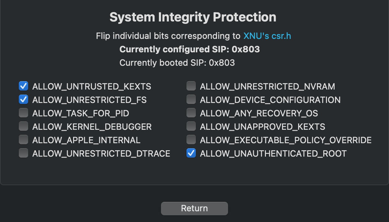Uncheck ALLOW_UNAUTHENTICATED_ROOT checkbox
The height and width of the screenshot is (222, 389).
click(191, 153)
